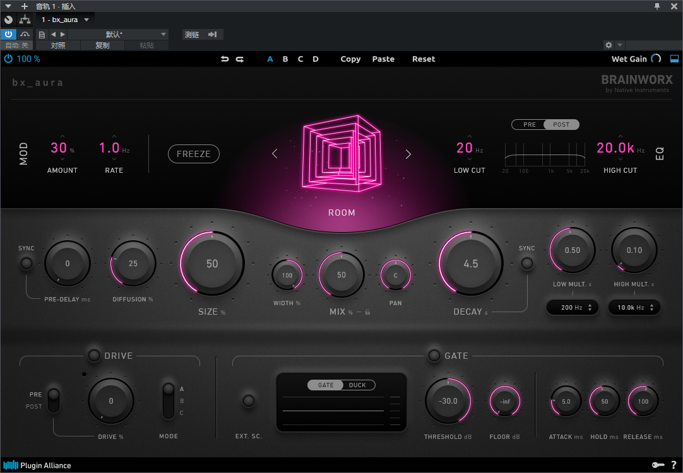Go to the previous preset arrow
The width and height of the screenshot is (683, 473).
(x=53, y=35)
